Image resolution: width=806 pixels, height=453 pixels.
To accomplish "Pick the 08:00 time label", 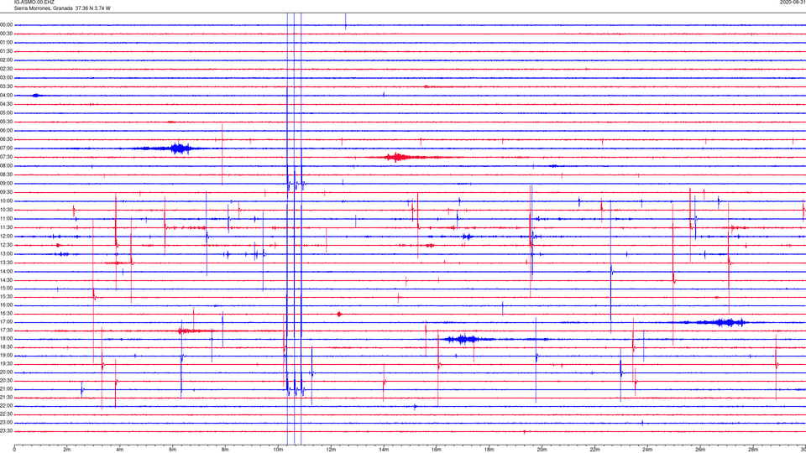I will point(6,166).
